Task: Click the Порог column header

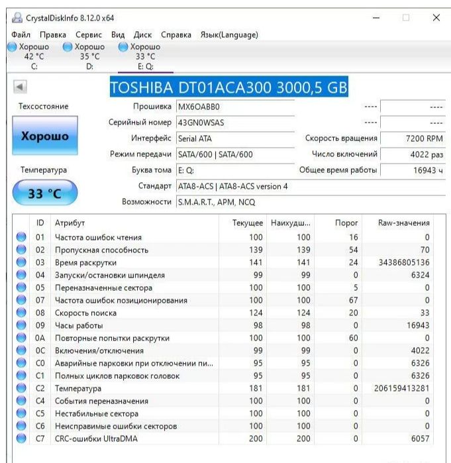Action: coord(338,223)
